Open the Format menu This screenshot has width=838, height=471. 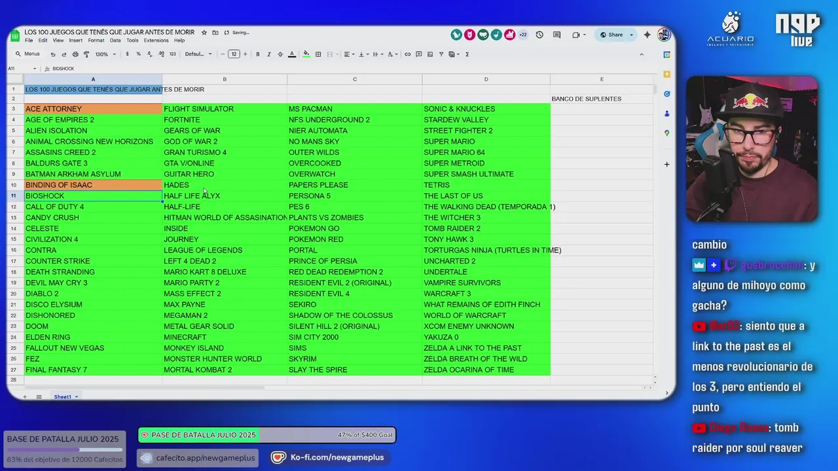point(96,41)
